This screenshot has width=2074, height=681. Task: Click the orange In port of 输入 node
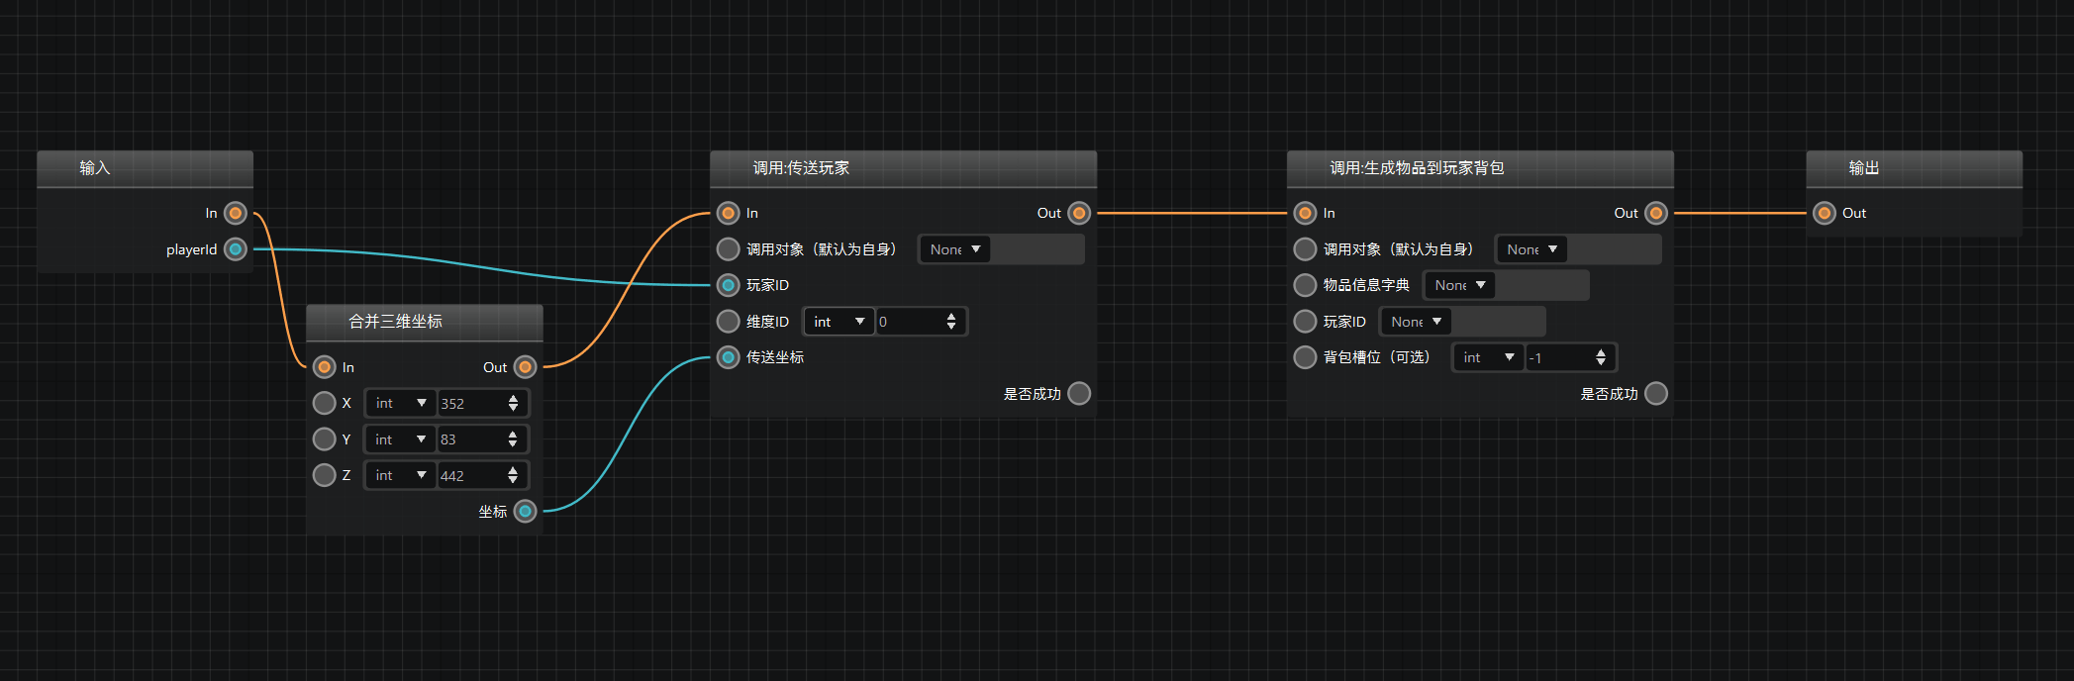point(236,213)
